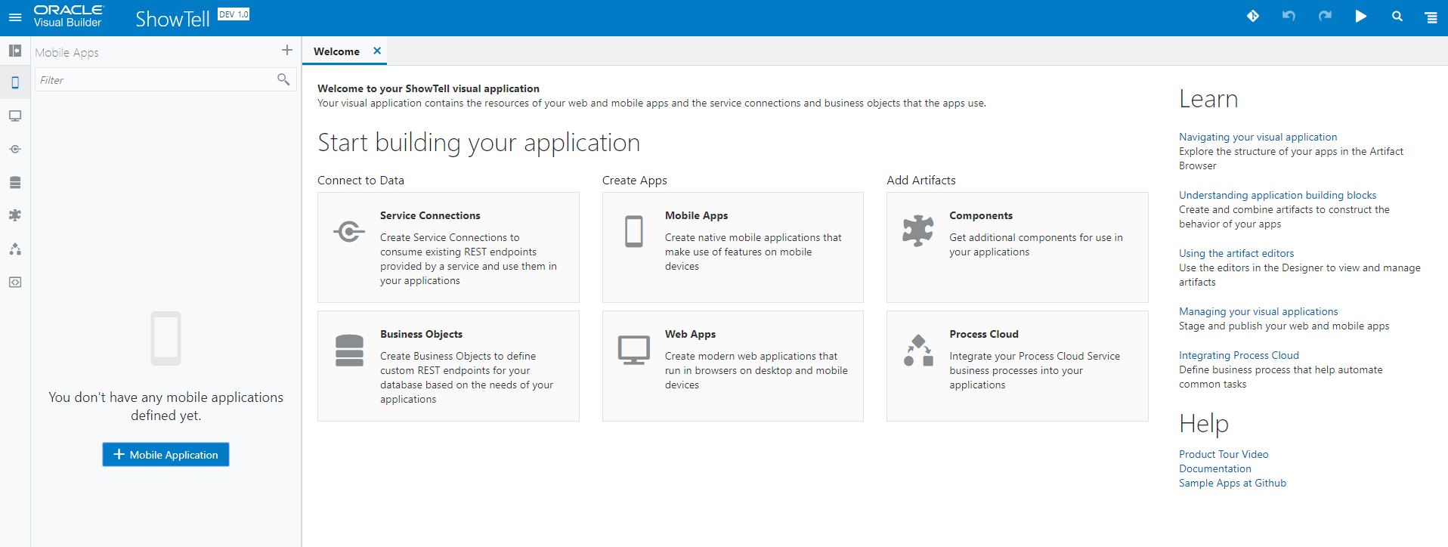The image size is (1448, 547).
Task: Click the Connect to Data label
Action: click(360, 180)
